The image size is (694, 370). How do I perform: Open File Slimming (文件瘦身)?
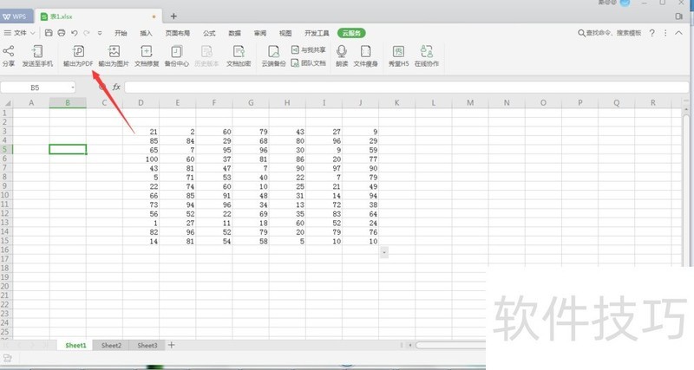(x=365, y=55)
